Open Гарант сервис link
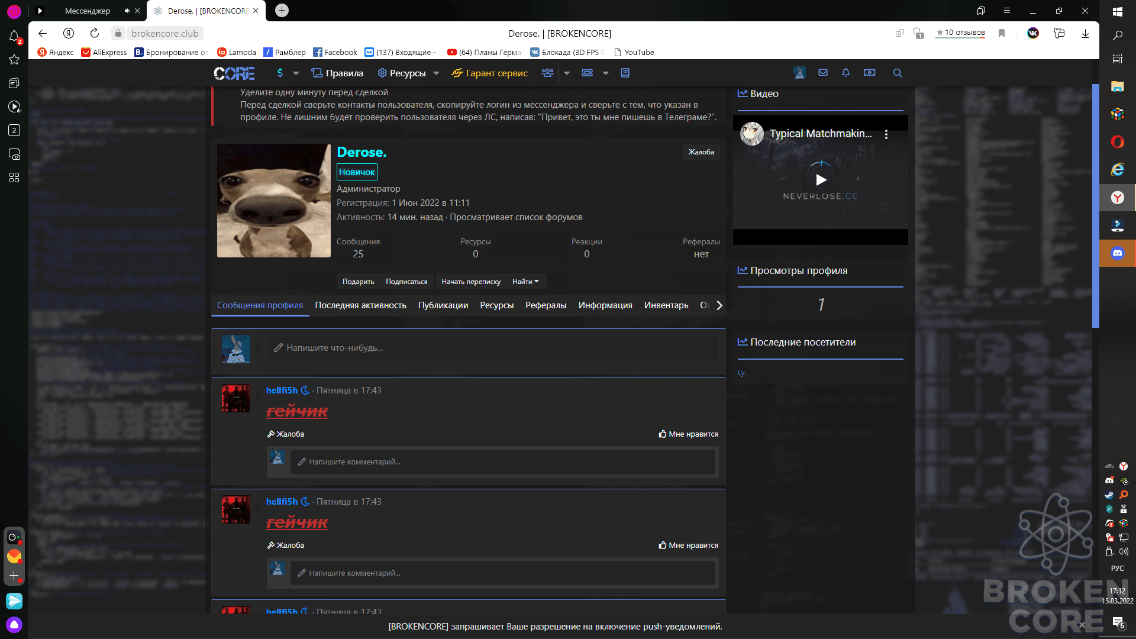The image size is (1136, 639). pyautogui.click(x=490, y=73)
